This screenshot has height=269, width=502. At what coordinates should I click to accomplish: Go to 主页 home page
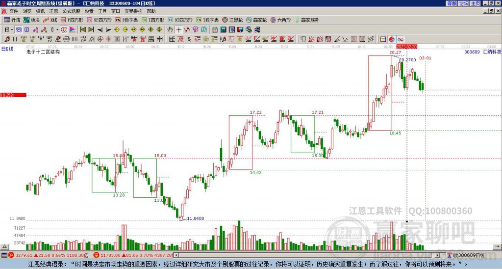pos(475,3)
